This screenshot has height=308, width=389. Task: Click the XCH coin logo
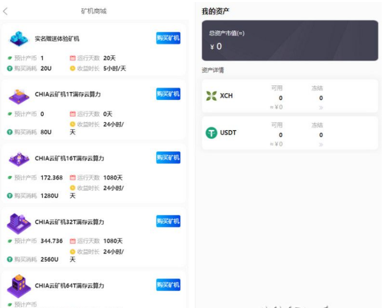[x=211, y=96]
